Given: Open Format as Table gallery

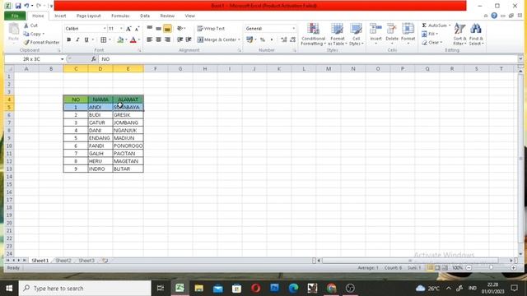Looking at the screenshot, I should click(337, 35).
